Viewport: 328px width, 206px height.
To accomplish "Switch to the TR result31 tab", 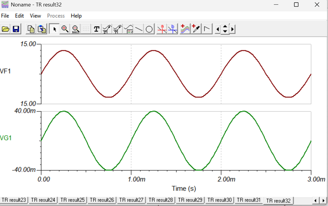I will pos(248,200).
